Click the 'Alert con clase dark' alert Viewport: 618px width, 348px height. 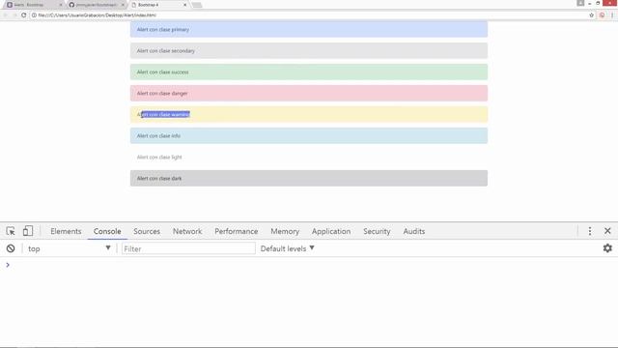309,178
